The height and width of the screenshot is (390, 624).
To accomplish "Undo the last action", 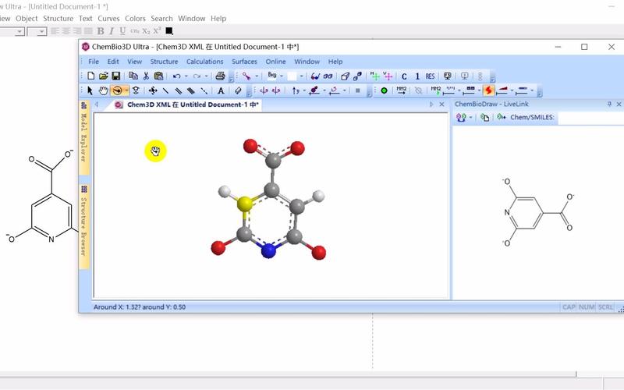I will pos(176,76).
